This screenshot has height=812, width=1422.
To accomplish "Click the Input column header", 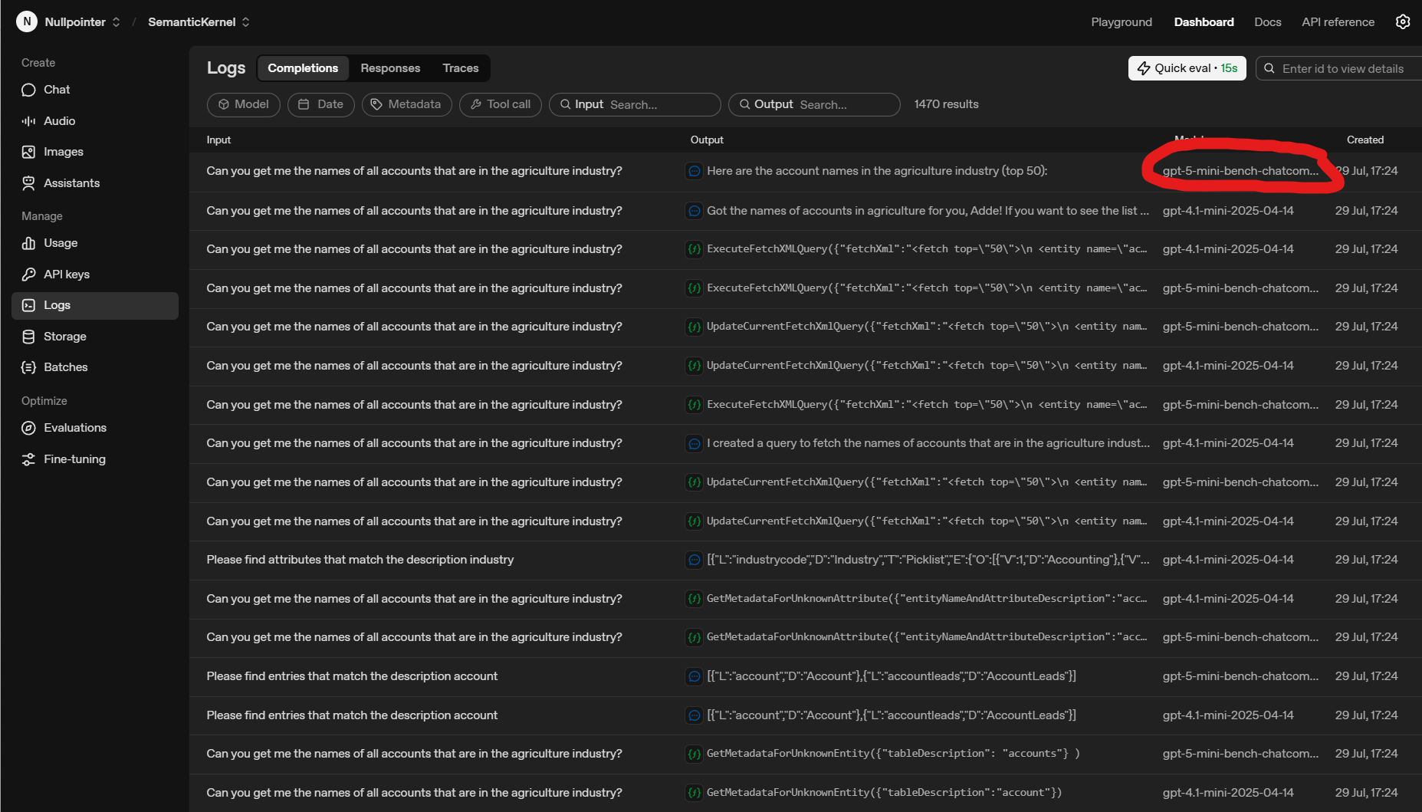I will pos(218,140).
